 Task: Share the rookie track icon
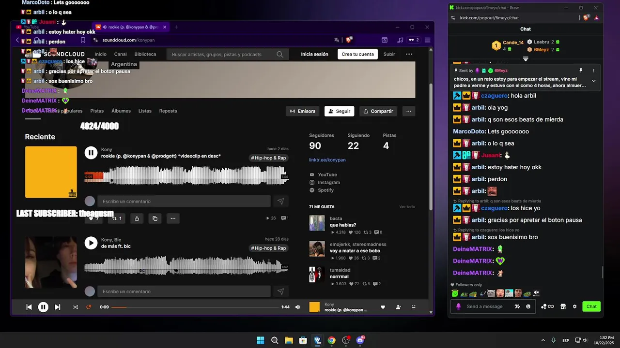137,218
